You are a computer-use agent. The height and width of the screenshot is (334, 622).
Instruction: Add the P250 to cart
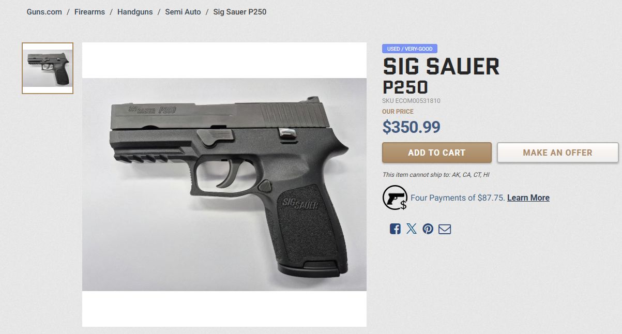coord(437,153)
